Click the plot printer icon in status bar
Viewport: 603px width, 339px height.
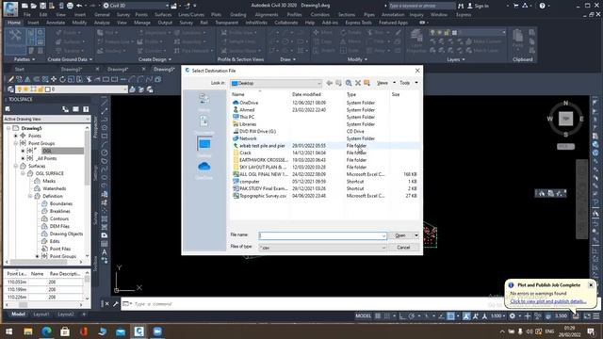tap(576, 316)
